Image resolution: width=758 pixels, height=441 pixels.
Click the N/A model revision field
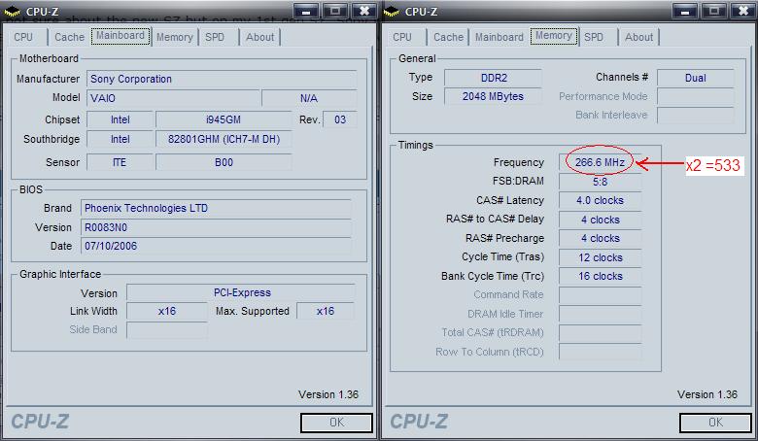[309, 98]
